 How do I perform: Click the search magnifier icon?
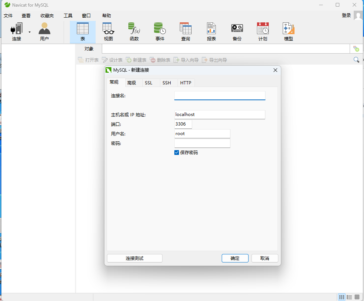[x=356, y=60]
